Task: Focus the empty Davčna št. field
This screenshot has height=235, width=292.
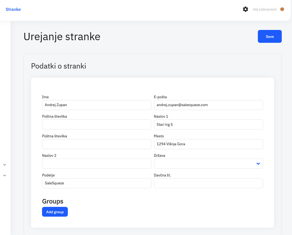Action: coord(208,183)
